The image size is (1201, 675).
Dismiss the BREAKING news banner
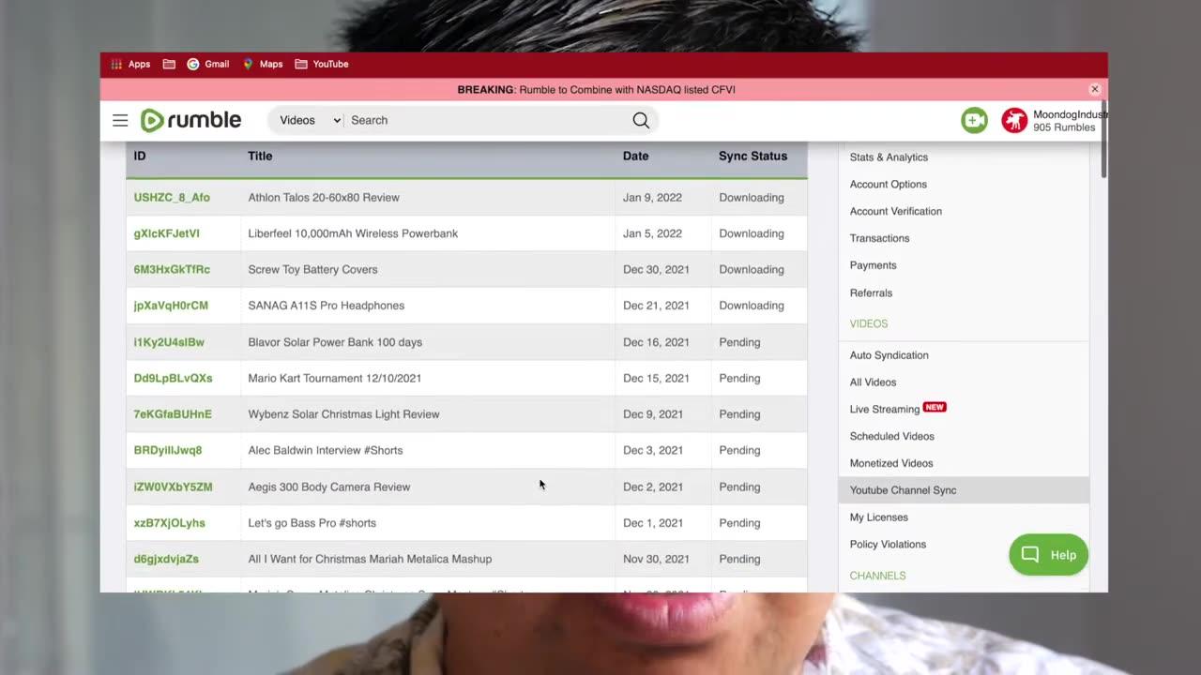click(1094, 89)
